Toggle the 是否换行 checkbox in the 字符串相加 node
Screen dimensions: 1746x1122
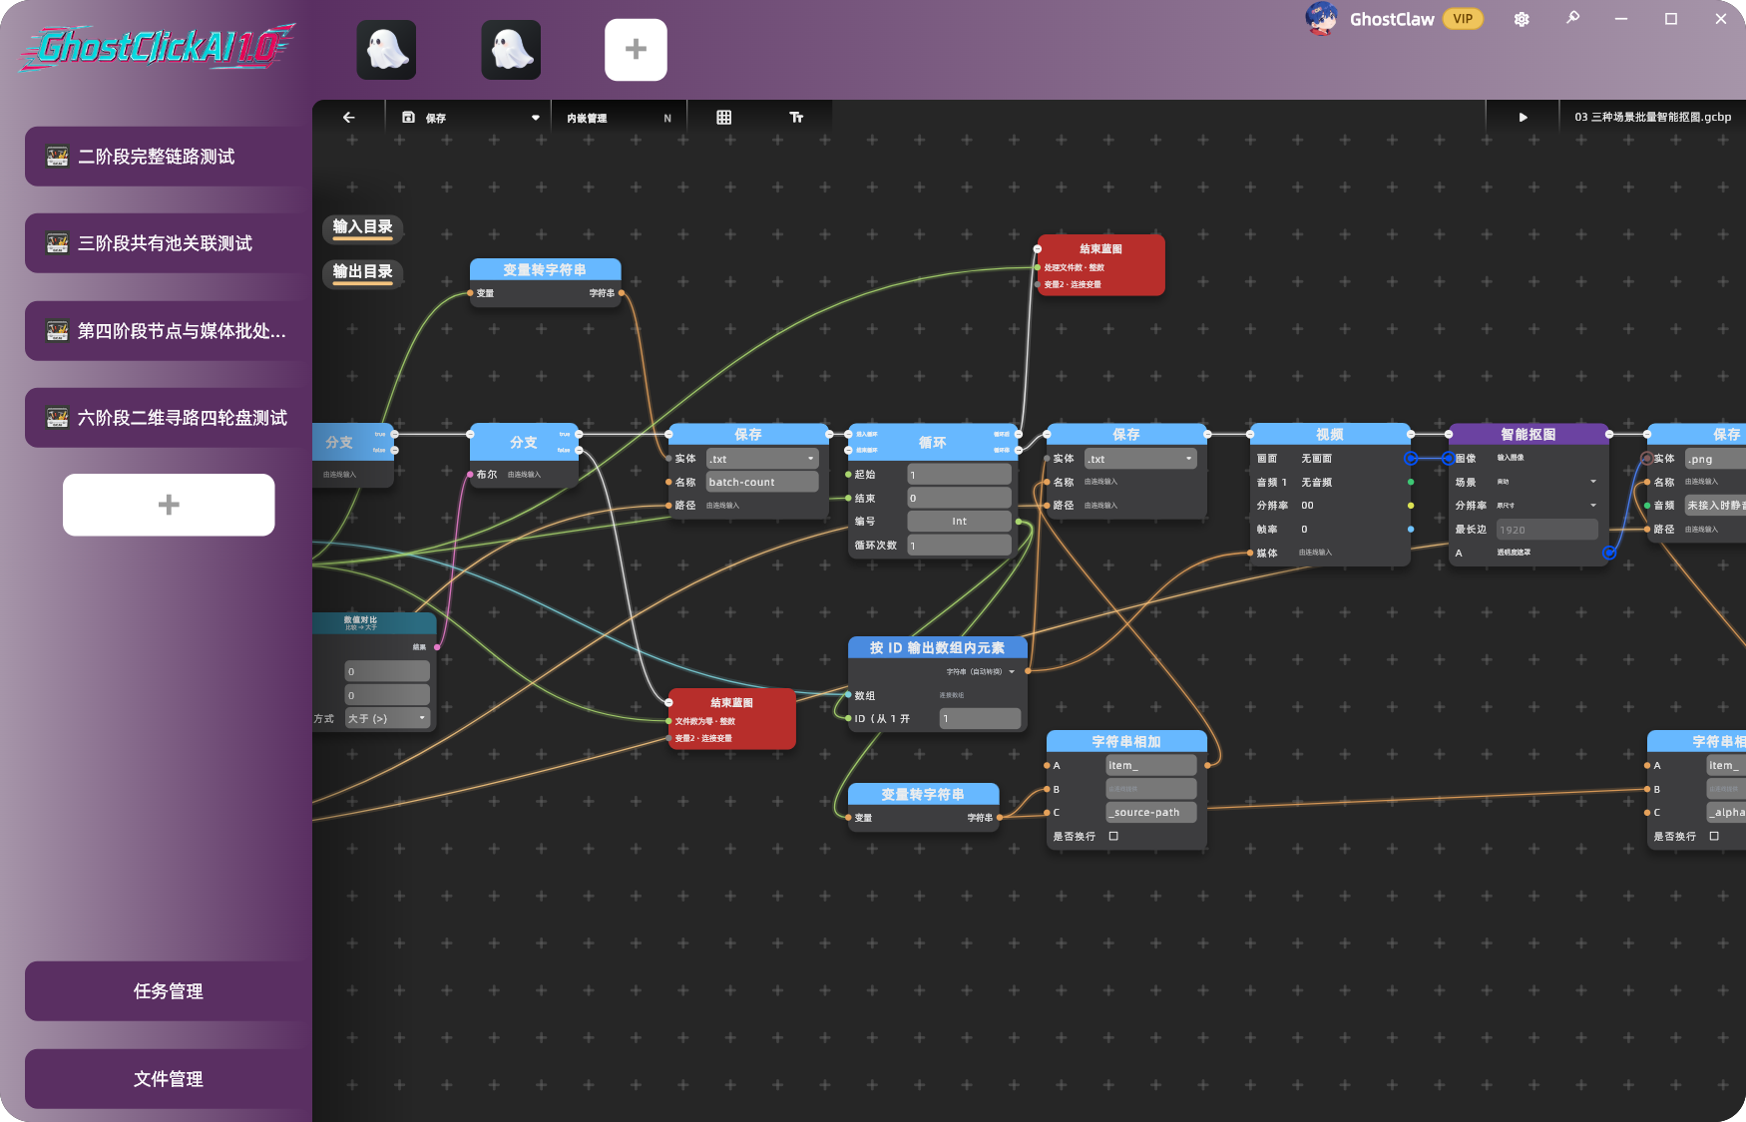click(x=1113, y=836)
